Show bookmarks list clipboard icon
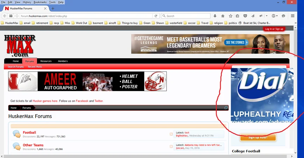Screen dimensions: 304x158 pyautogui.click(x=237, y=16)
